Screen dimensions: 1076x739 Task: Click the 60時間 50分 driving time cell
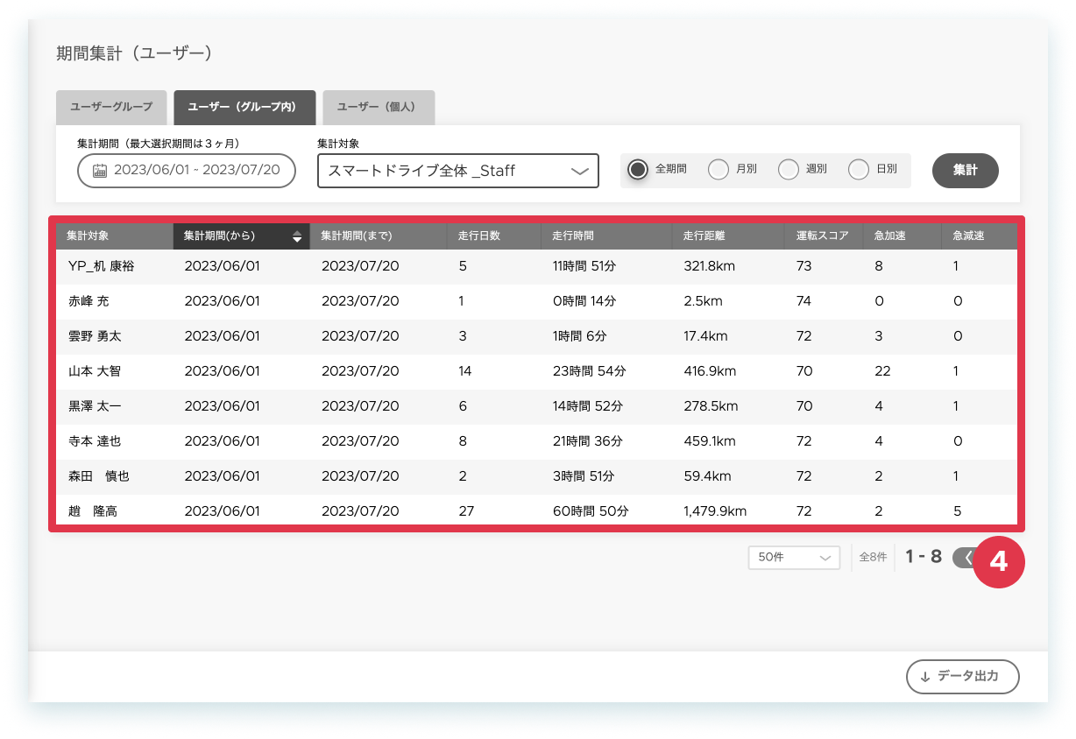tap(591, 511)
